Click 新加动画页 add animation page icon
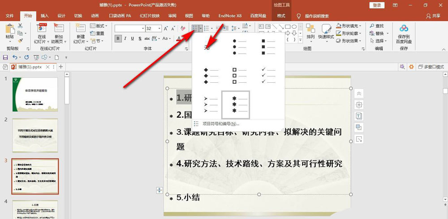This screenshot has width=448, height=219. [59, 28]
